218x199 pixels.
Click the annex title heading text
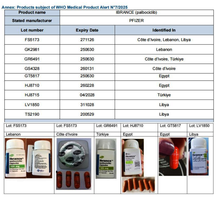65,7
